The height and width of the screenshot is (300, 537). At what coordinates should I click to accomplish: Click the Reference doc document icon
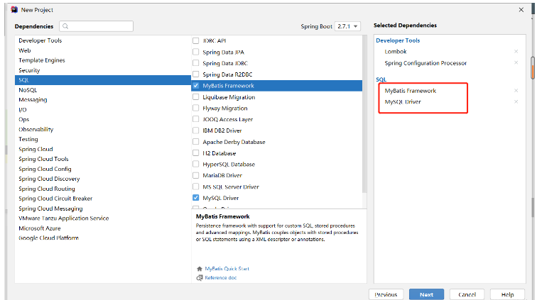[200, 277]
